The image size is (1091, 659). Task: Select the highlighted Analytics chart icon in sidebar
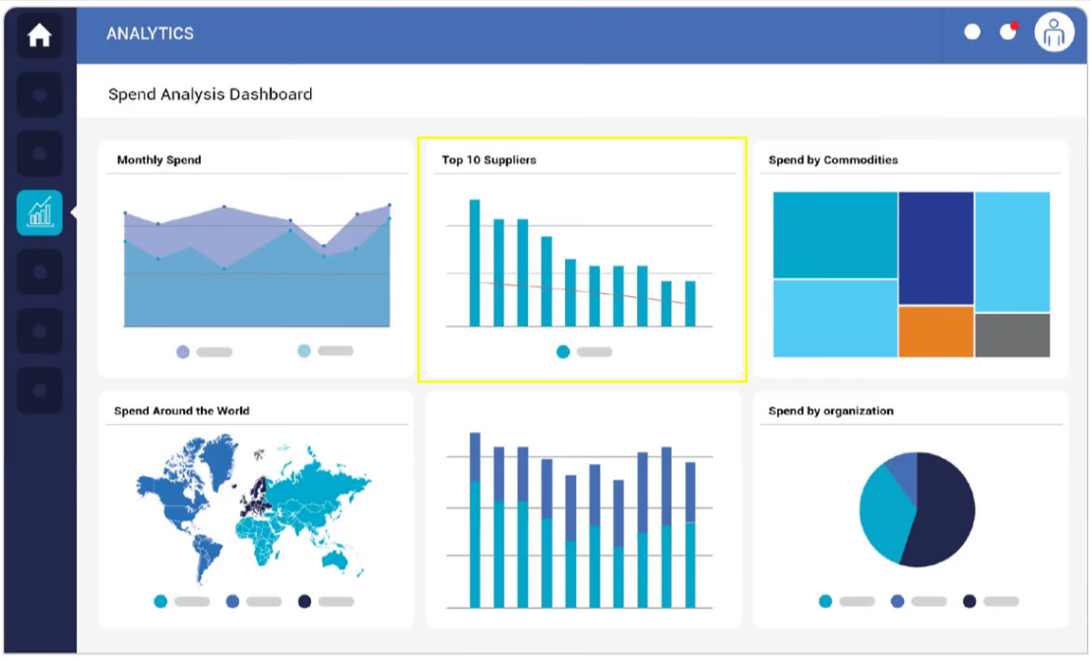tap(39, 210)
